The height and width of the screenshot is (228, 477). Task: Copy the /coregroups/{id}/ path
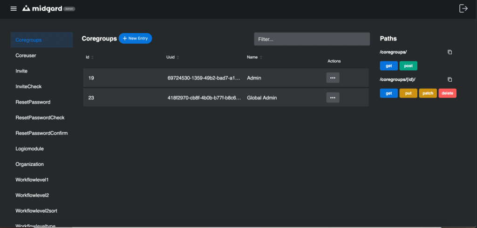(x=450, y=79)
